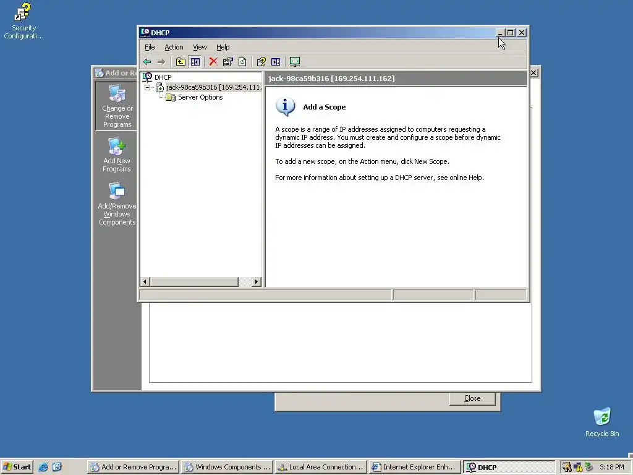
Task: Click the red X Delete icon
Action: [x=213, y=62]
